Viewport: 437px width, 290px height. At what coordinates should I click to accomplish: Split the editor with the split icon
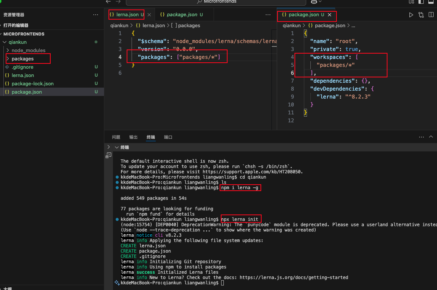point(431,15)
